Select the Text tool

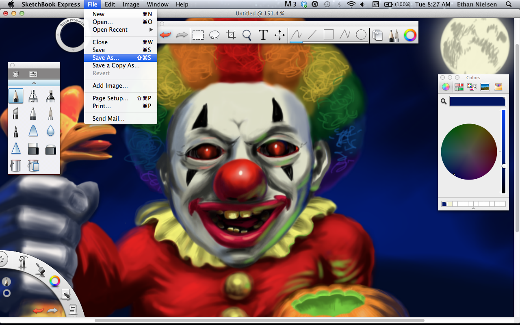[263, 35]
